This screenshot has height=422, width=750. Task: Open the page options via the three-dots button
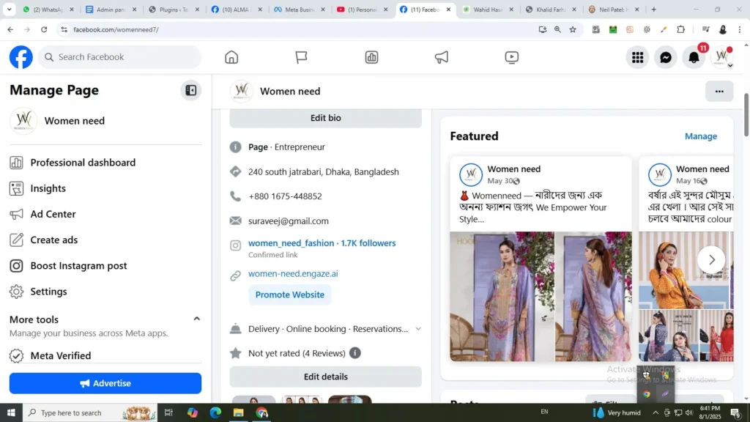pyautogui.click(x=719, y=91)
